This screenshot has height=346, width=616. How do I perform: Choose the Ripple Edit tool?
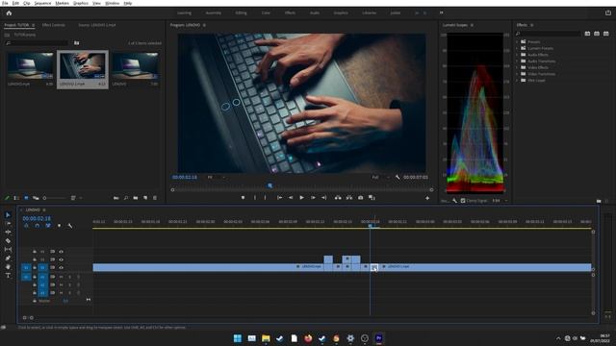tap(8, 232)
